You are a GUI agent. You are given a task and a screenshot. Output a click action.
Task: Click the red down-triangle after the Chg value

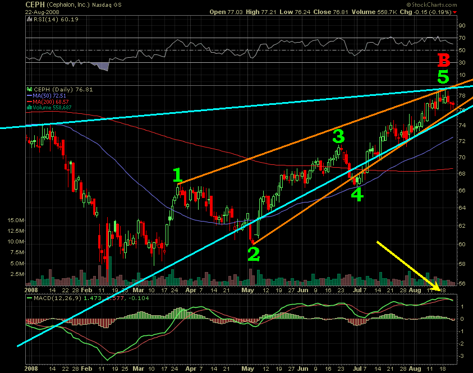[x=454, y=12]
